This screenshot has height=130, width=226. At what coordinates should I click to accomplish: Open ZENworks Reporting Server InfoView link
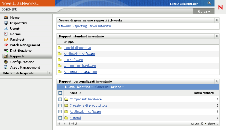[x=84, y=26]
